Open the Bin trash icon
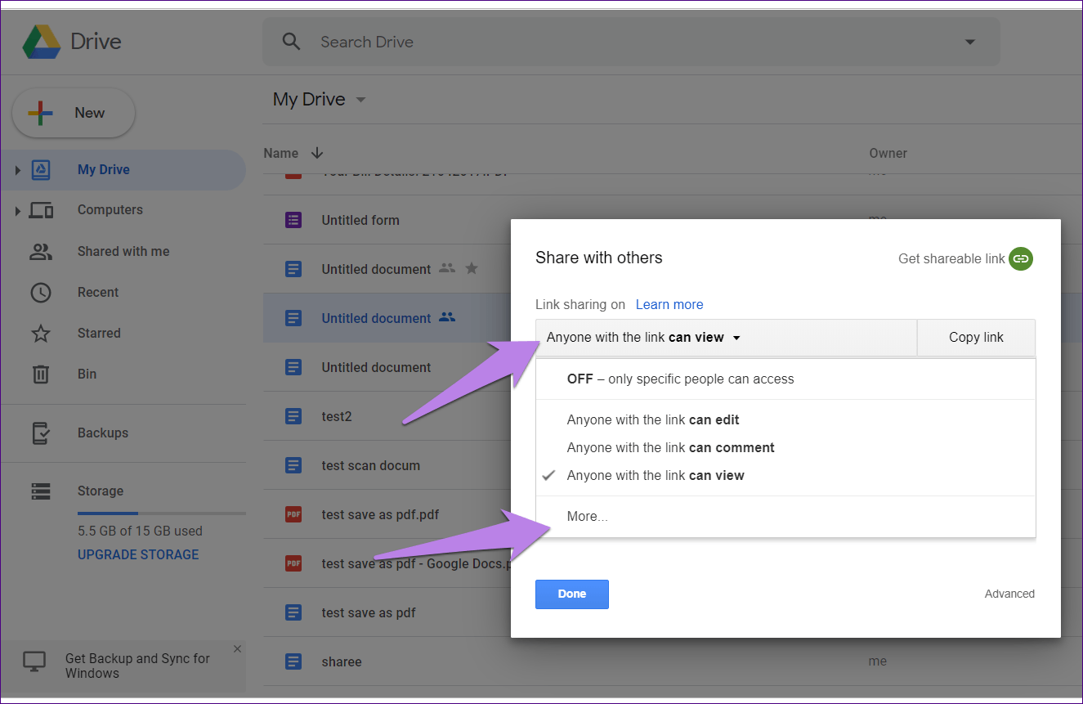The width and height of the screenshot is (1083, 704). click(x=41, y=374)
